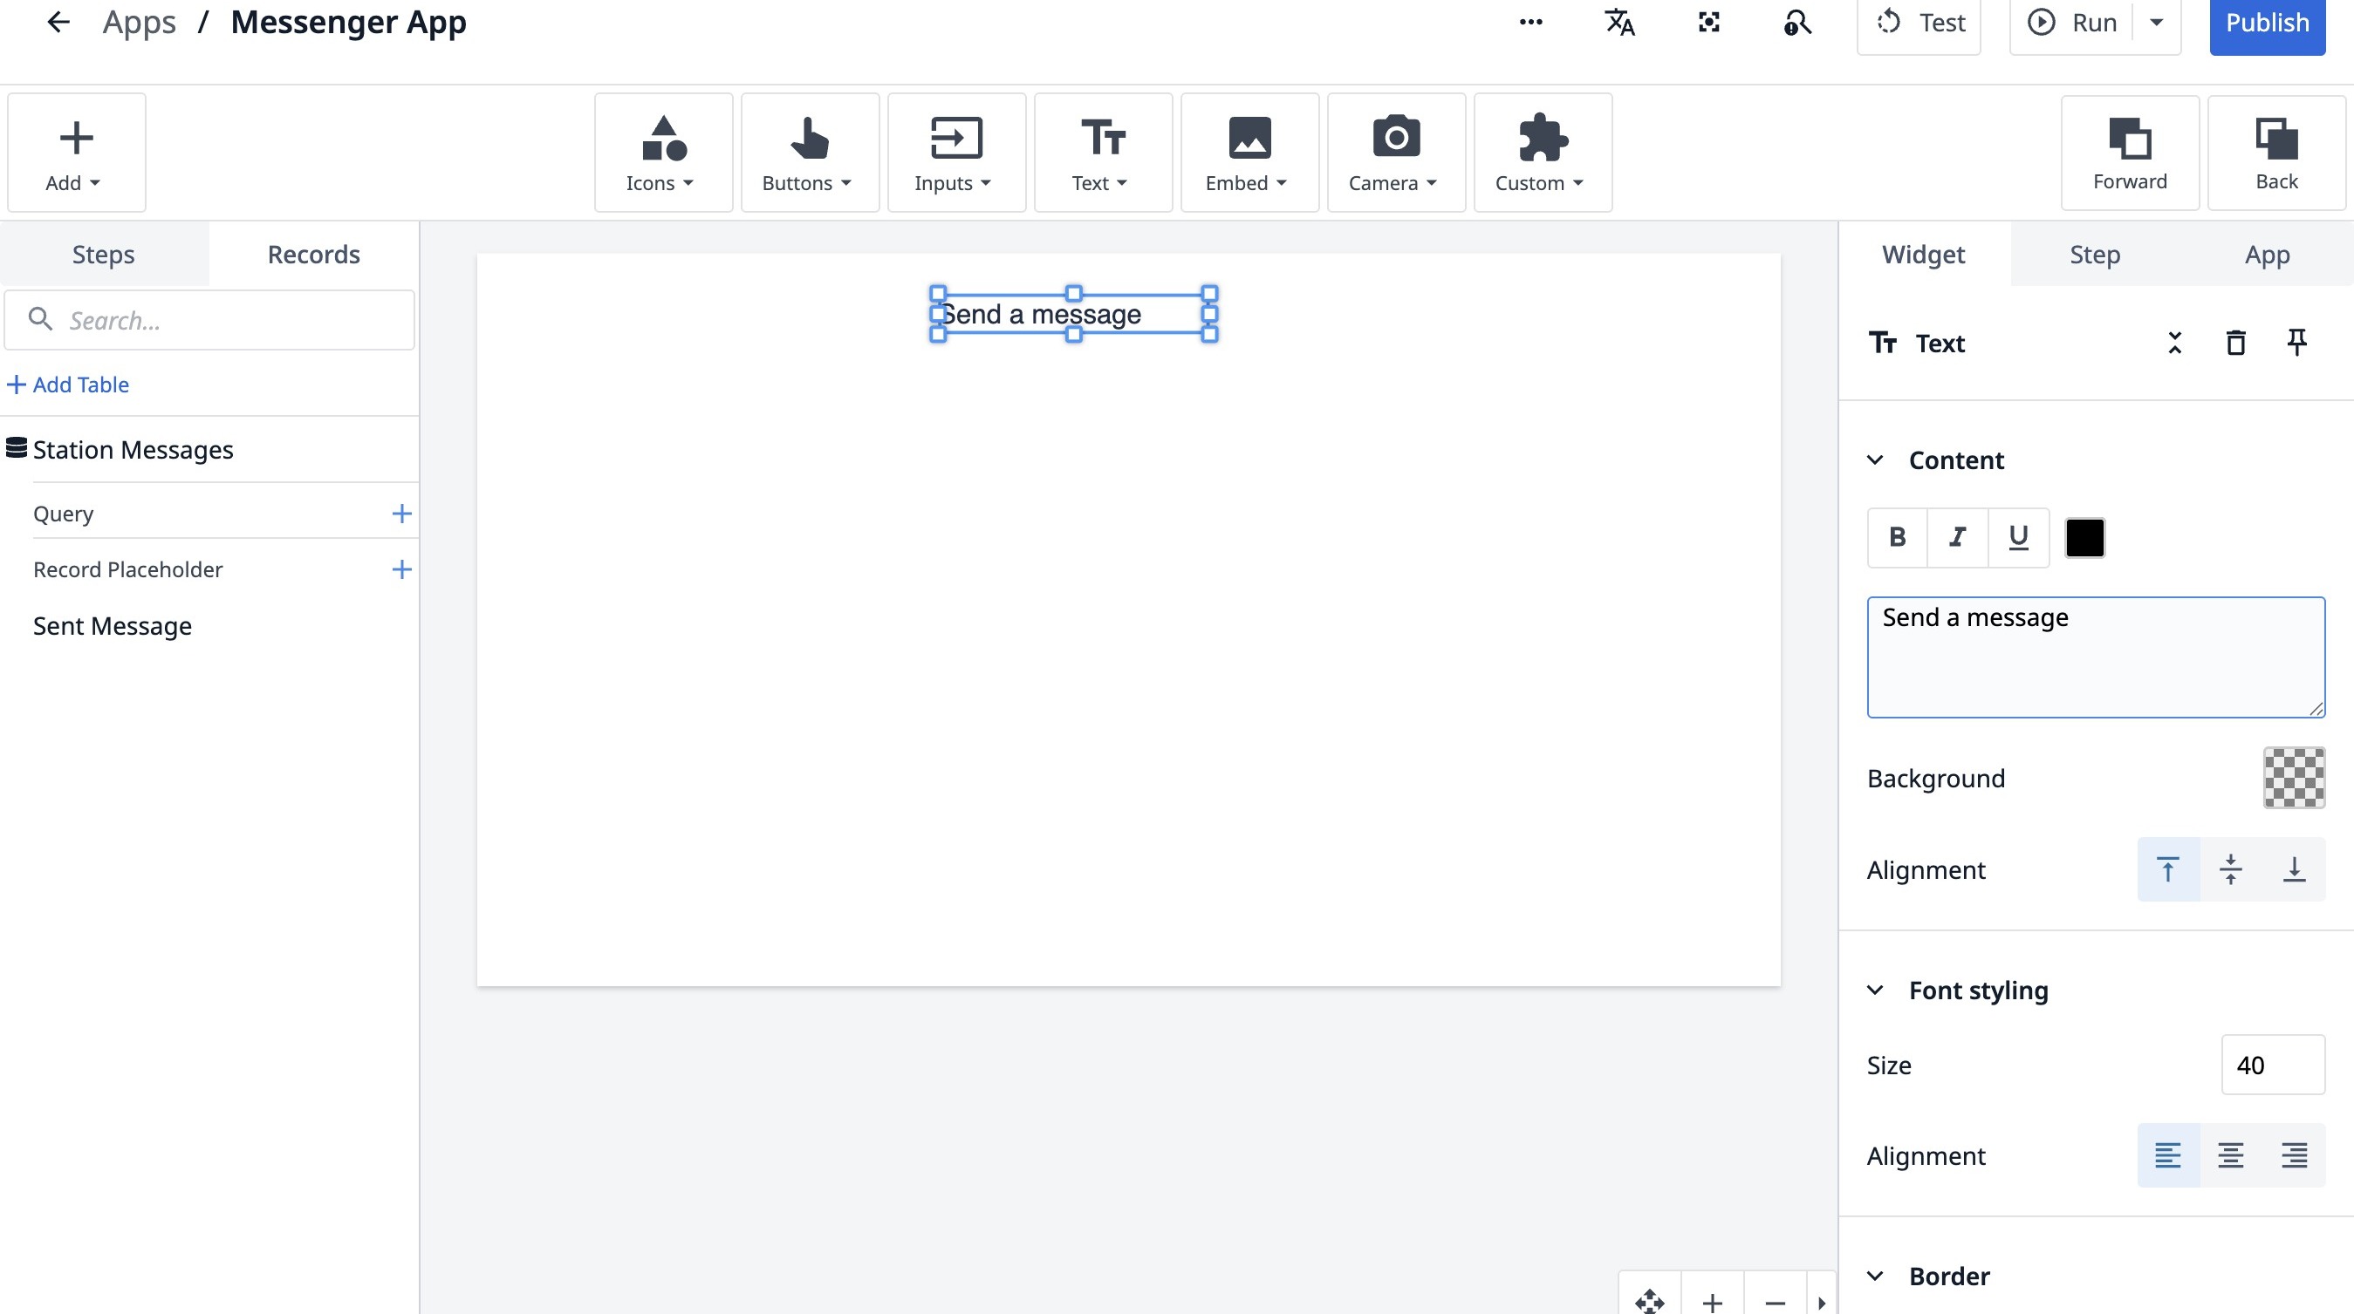The image size is (2354, 1314).
Task: Send widget to Back
Action: pyautogui.click(x=2275, y=153)
